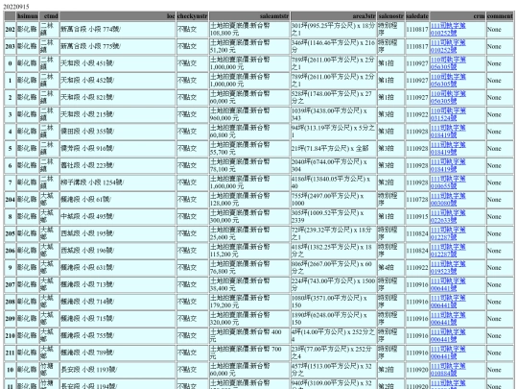
Task: Click the saledate cell 1110728
Action: (417, 200)
